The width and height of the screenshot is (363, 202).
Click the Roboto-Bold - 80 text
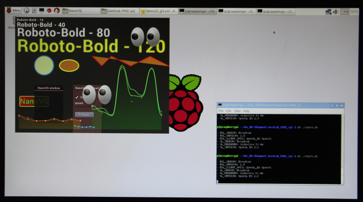point(63,33)
